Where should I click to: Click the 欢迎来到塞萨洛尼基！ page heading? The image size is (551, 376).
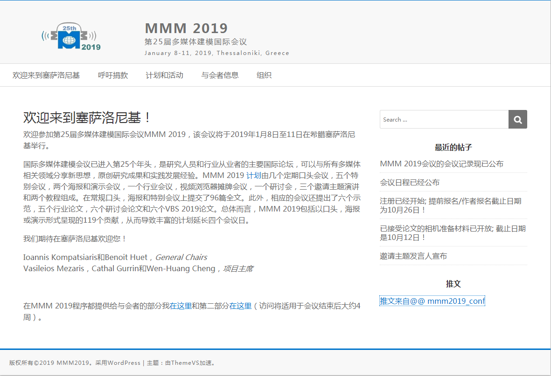click(x=87, y=117)
